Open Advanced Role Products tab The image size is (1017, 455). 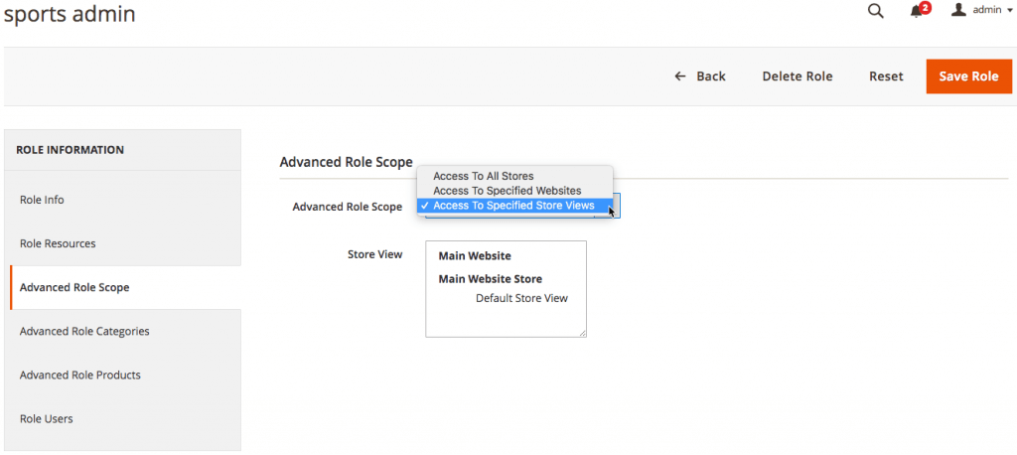(x=80, y=375)
